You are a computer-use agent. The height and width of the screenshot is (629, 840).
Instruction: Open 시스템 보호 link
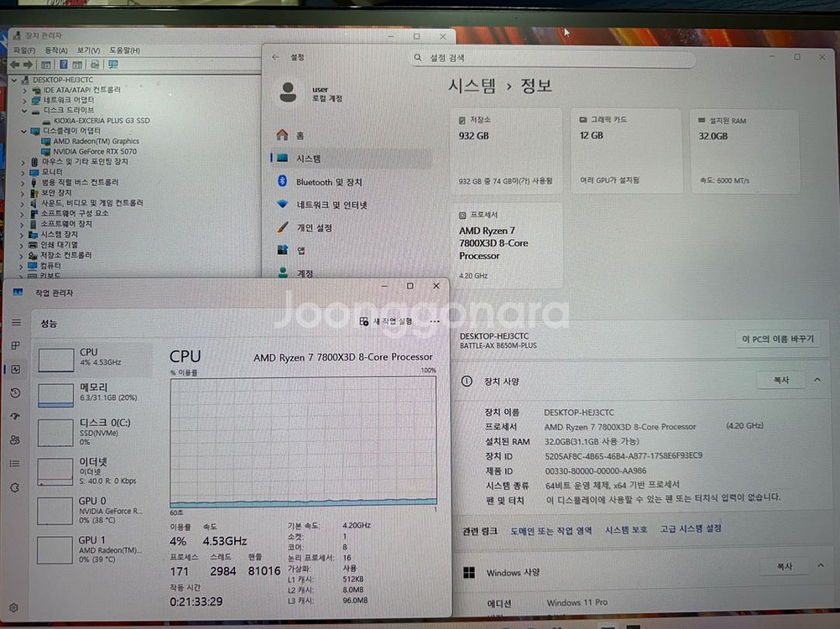[x=626, y=530]
